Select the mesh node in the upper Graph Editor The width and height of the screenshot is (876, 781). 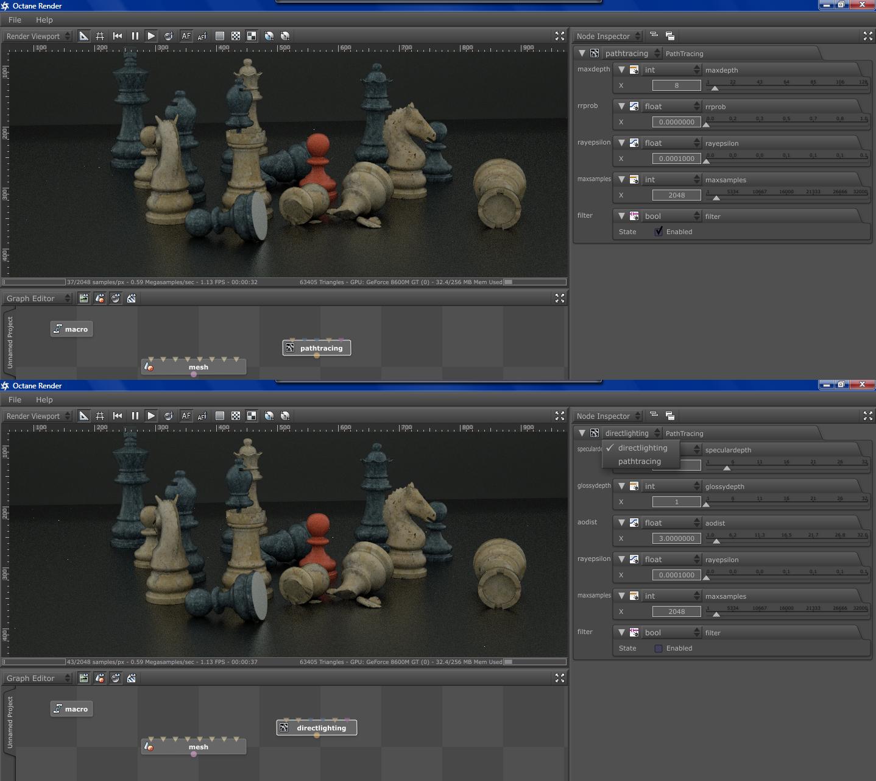[194, 367]
